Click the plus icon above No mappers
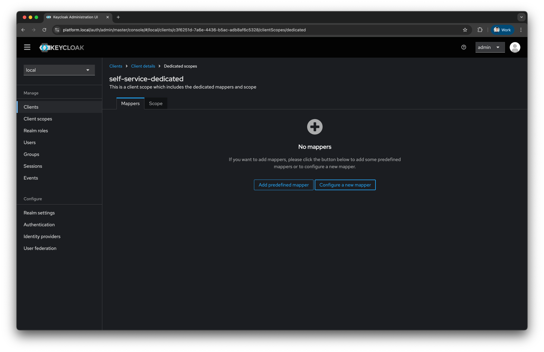The width and height of the screenshot is (544, 352). pos(314,126)
